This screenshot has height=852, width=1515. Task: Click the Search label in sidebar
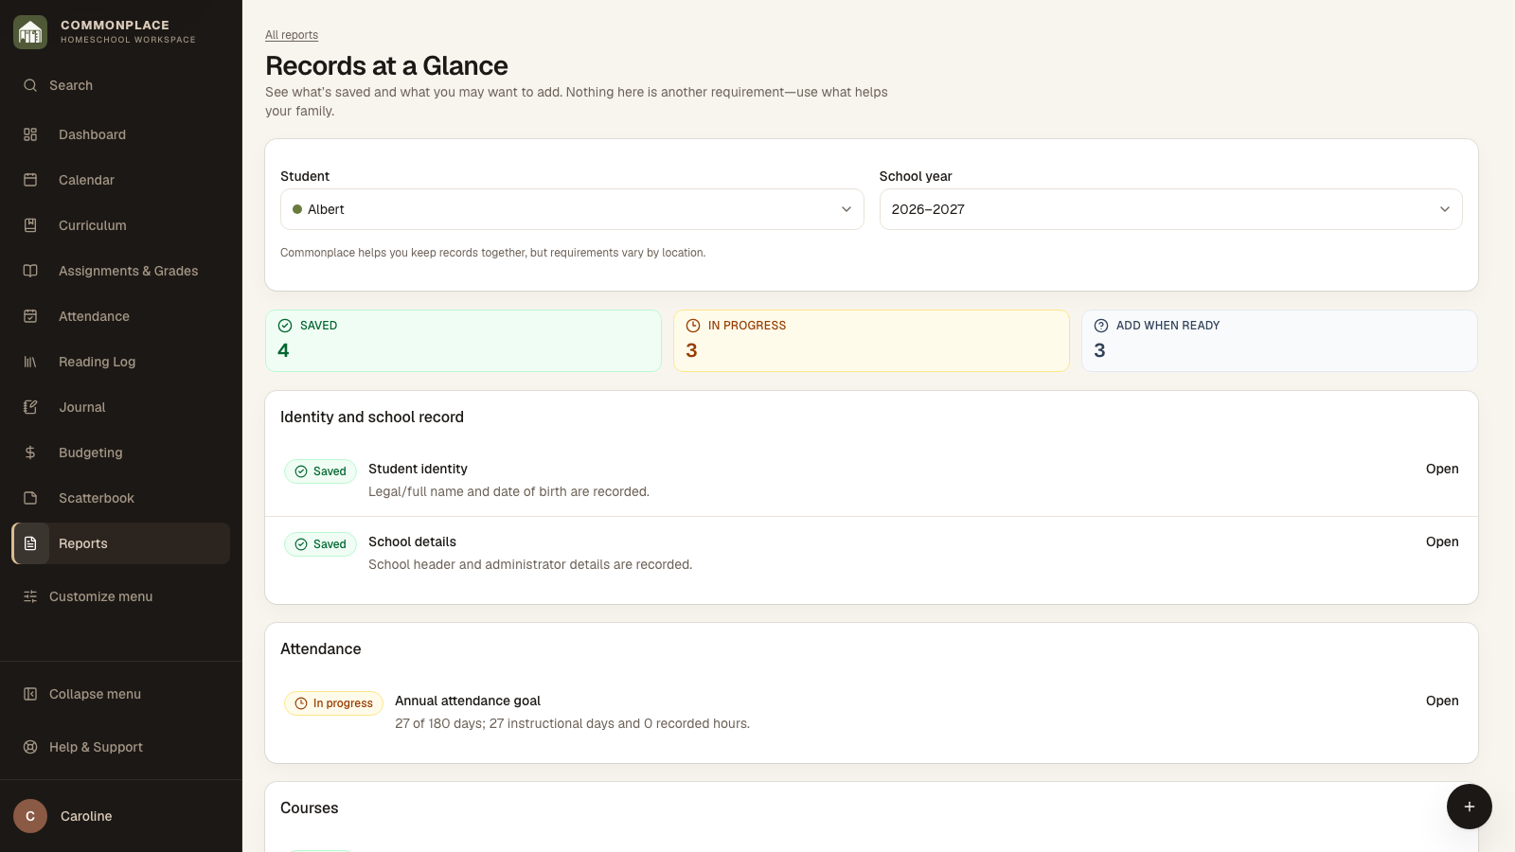[x=71, y=85]
